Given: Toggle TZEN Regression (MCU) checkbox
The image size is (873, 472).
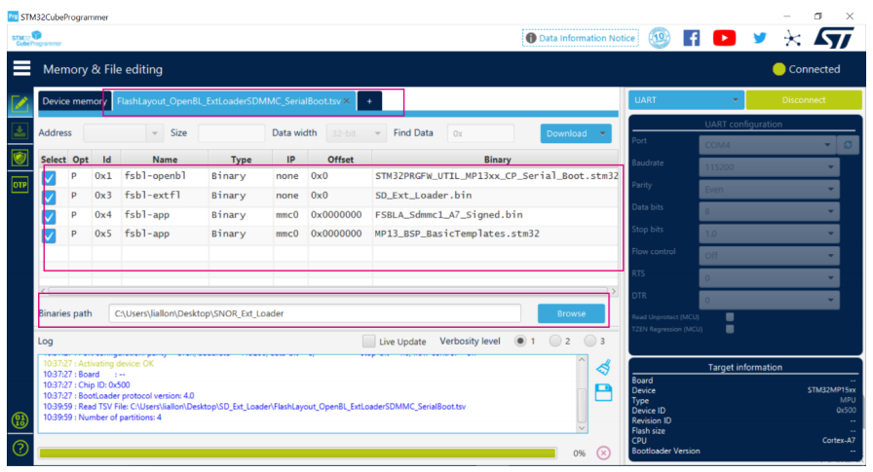Looking at the screenshot, I should (x=730, y=329).
